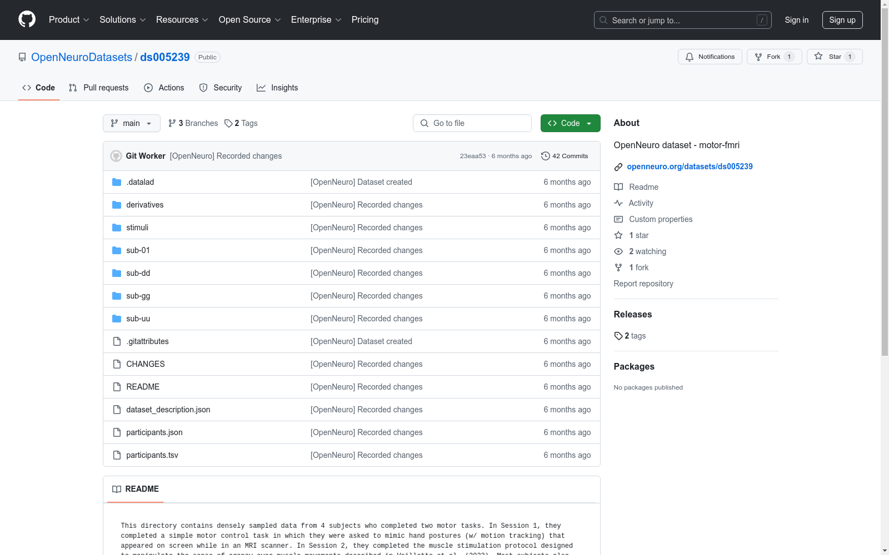
Task: Click the sub-01 folder icon
Action: coord(117,250)
